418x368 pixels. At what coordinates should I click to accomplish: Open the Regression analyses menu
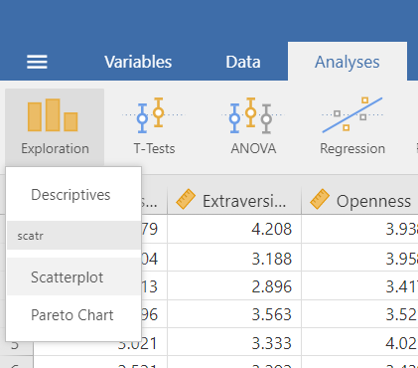[352, 127]
